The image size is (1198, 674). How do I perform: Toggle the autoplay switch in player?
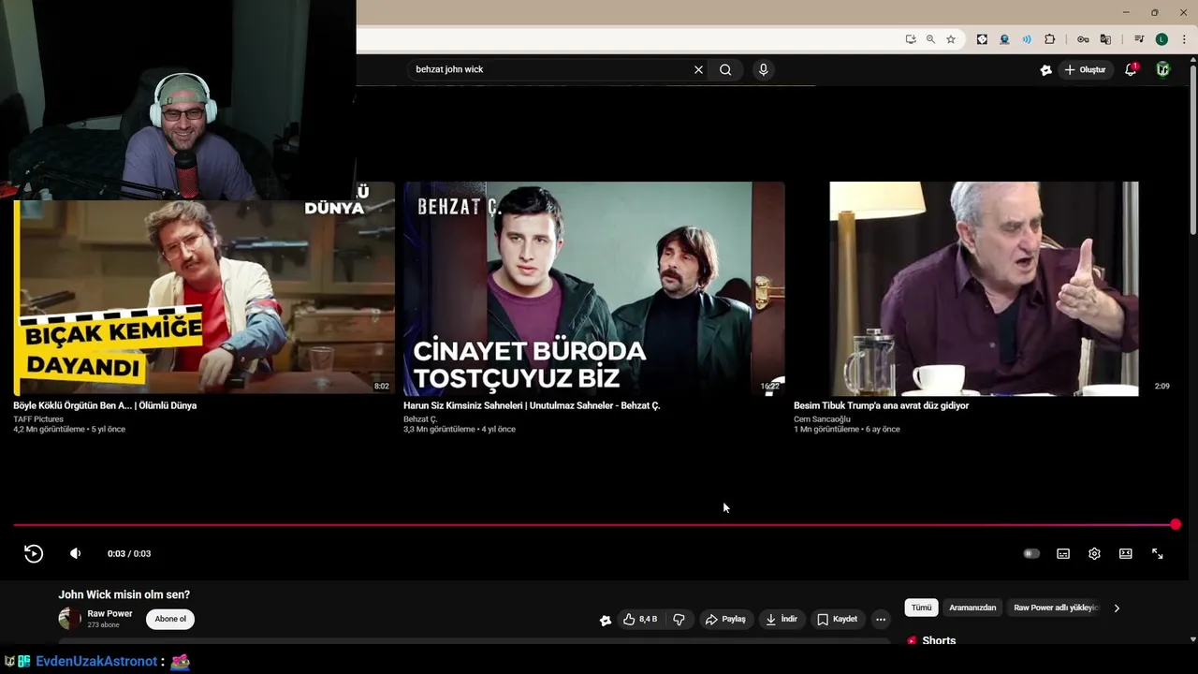coord(1031,553)
